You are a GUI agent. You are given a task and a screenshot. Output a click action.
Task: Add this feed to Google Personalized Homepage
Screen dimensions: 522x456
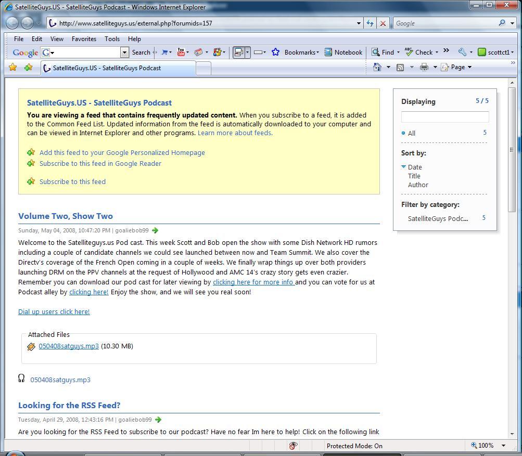(122, 153)
